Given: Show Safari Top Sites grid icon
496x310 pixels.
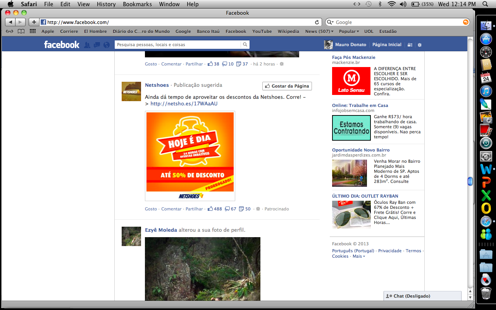Looking at the screenshot, I should [33, 31].
